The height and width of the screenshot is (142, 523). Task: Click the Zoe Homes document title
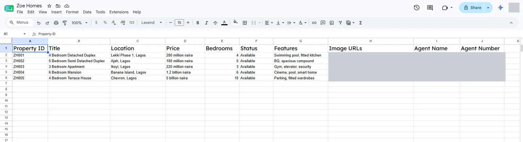click(29, 6)
